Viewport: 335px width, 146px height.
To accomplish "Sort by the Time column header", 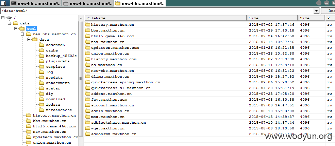I will tap(272, 18).
